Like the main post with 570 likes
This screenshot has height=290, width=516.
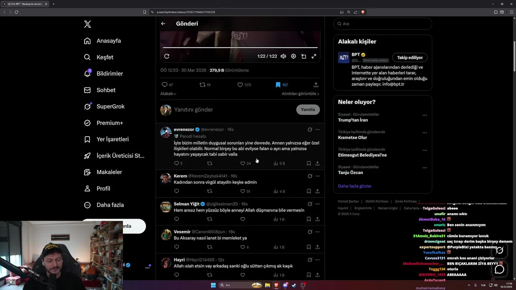[x=244, y=85]
